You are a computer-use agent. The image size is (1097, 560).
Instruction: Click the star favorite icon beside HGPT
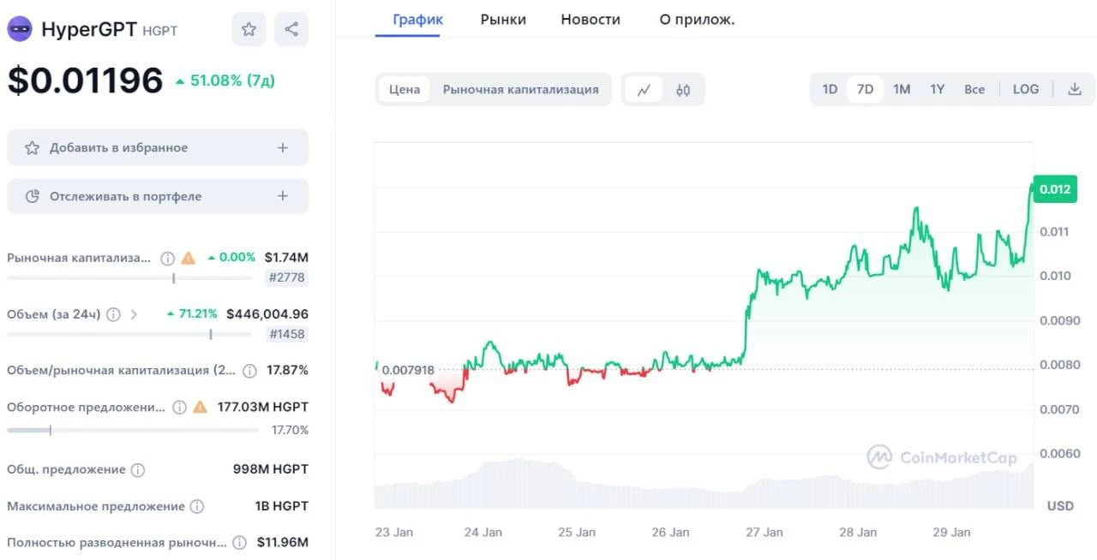tap(249, 29)
